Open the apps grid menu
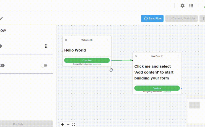 pyautogui.click(x=191, y=6)
